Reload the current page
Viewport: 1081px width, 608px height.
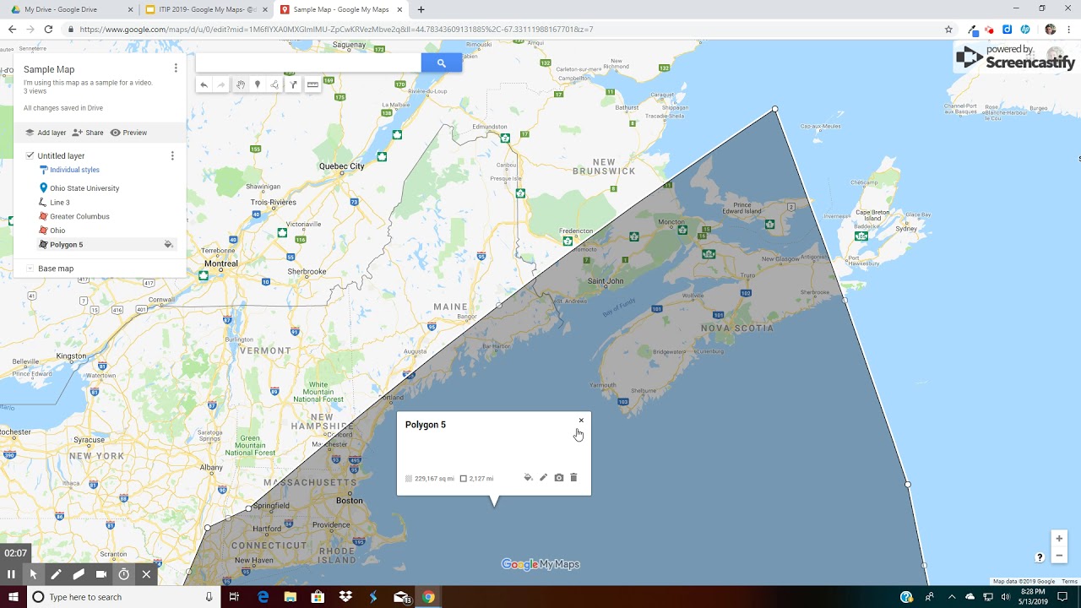click(x=48, y=29)
